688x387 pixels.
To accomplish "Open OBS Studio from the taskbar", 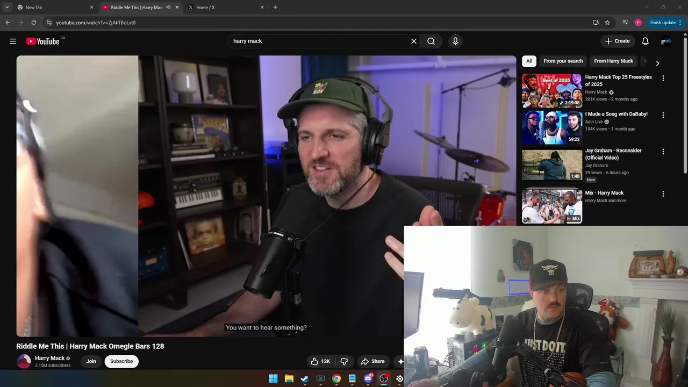I will tap(384, 378).
